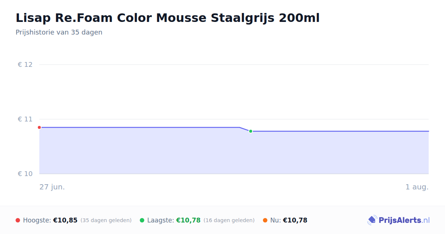Click the green lowest-price dot in legend
Screen dimensions: 445x234
tap(142, 220)
